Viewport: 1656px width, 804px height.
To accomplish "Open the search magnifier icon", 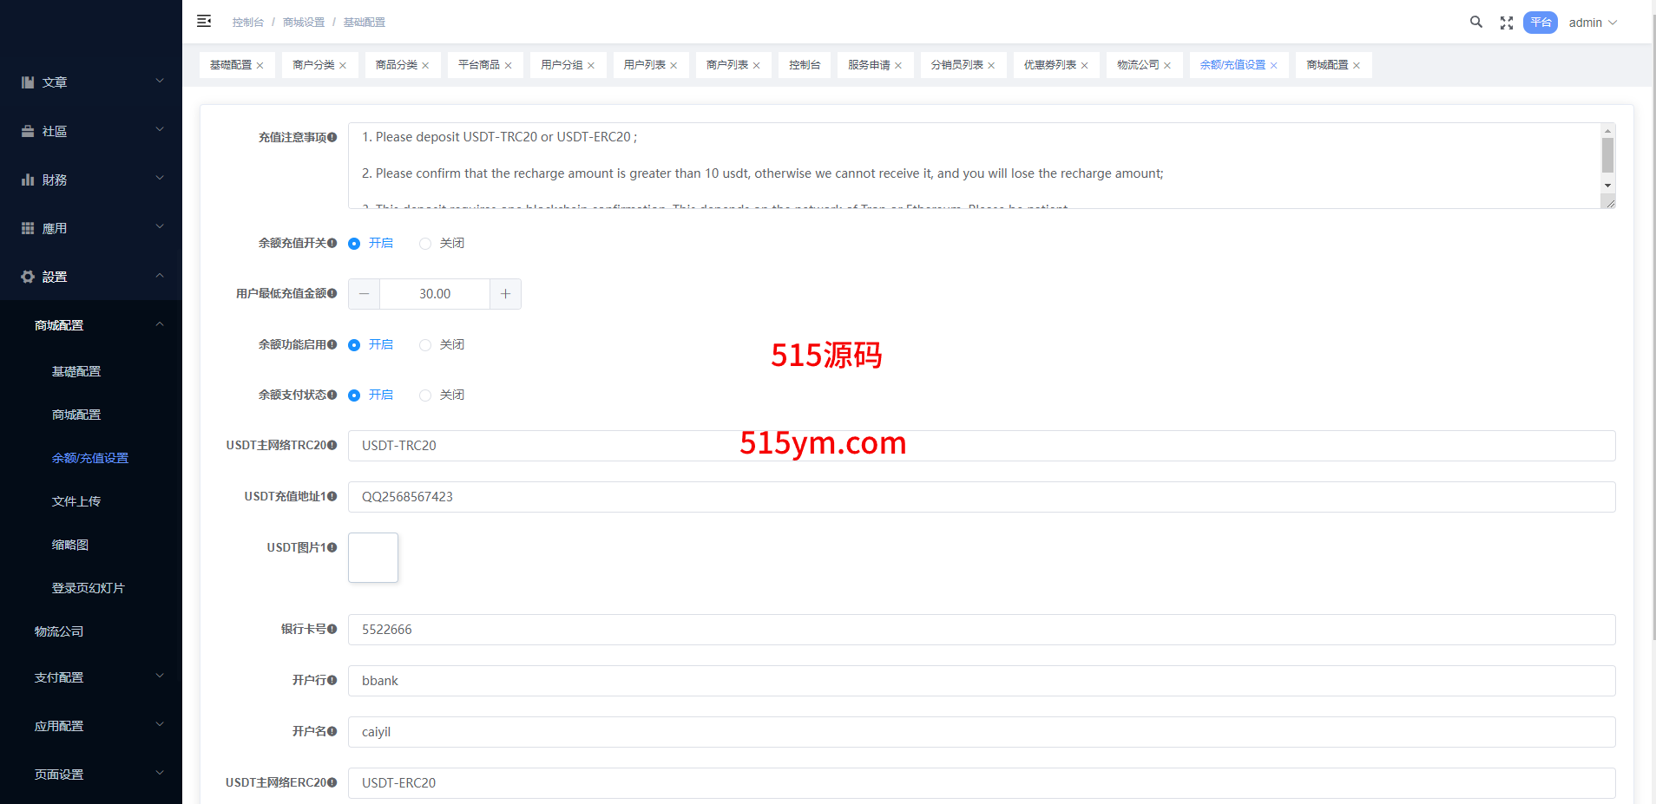I will pos(1475,23).
